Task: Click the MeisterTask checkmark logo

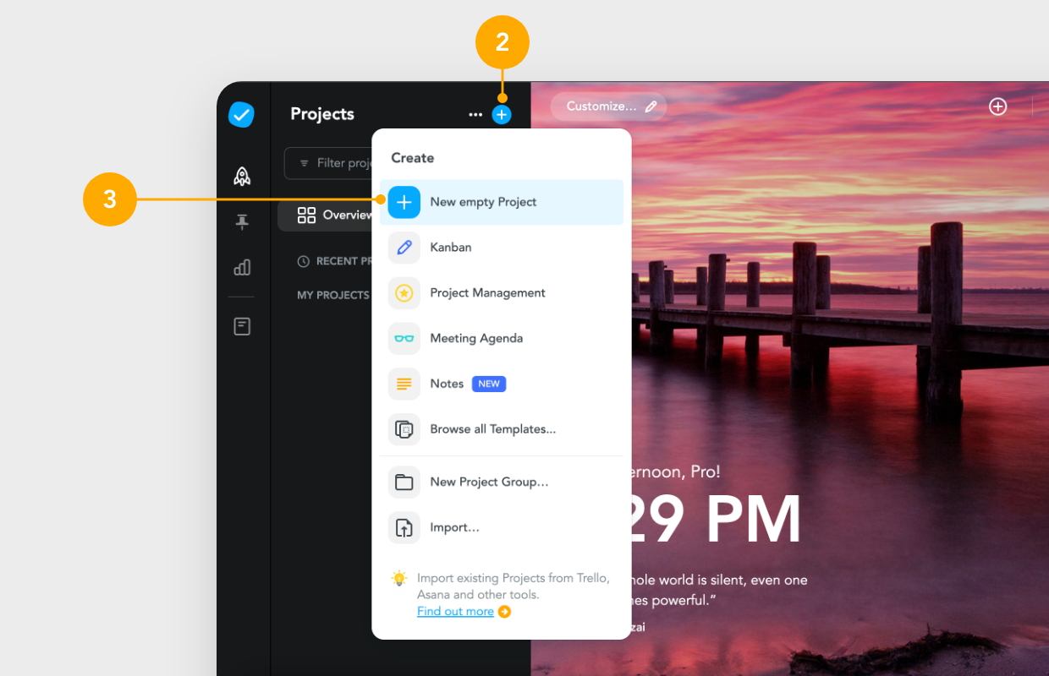Action: click(x=241, y=114)
